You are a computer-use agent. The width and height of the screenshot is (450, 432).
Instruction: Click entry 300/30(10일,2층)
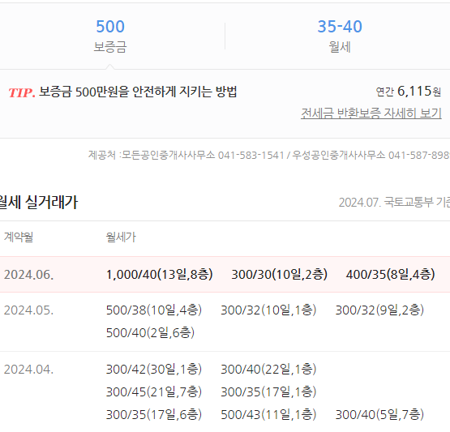280,274
